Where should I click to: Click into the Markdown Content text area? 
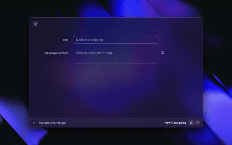pos(116,56)
